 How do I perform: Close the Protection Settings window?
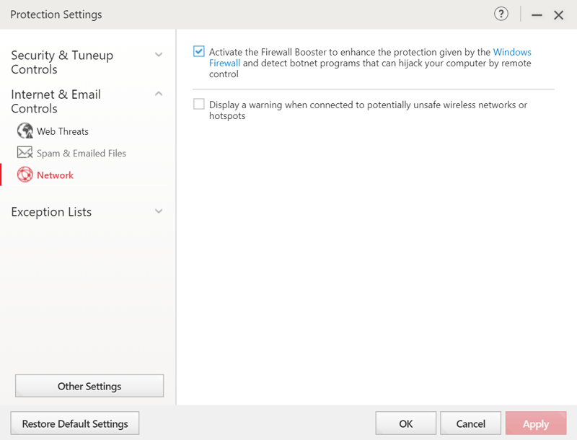point(558,15)
